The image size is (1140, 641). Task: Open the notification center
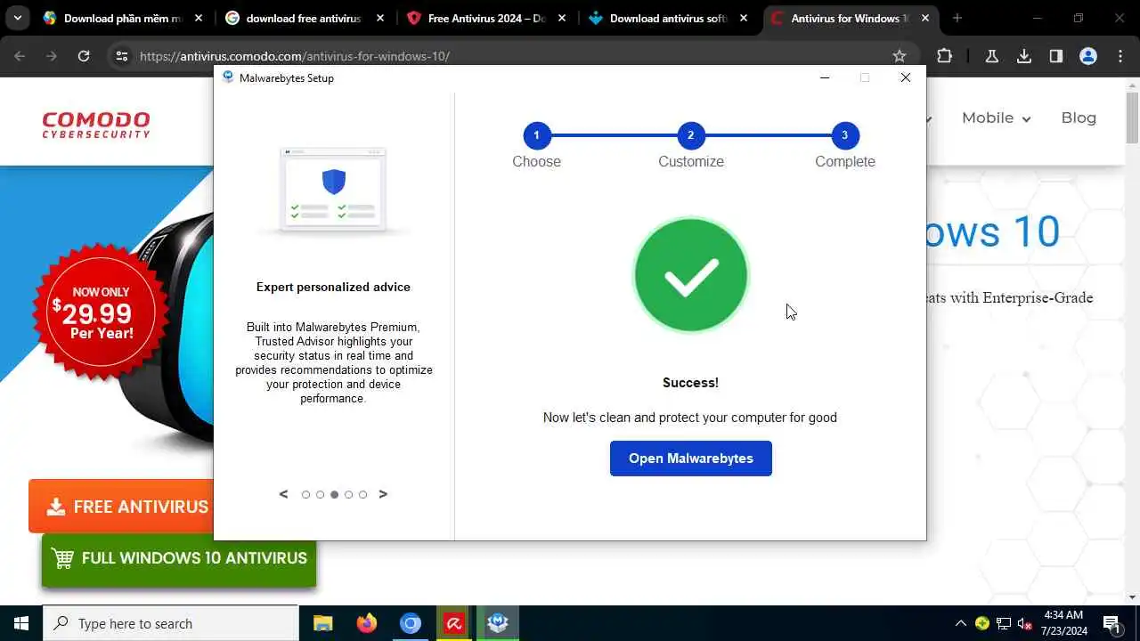(1113, 623)
